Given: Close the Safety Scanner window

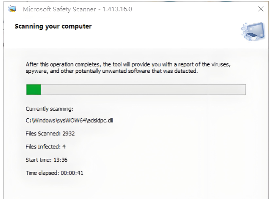Looking at the screenshot, I should 261,9.
